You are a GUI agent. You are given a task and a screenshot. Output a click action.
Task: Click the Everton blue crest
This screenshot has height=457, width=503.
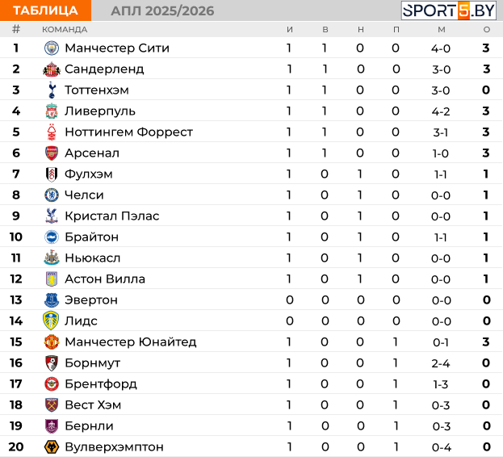point(52,300)
